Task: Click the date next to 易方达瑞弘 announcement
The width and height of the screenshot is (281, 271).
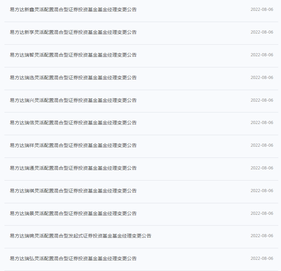Action: point(262,258)
